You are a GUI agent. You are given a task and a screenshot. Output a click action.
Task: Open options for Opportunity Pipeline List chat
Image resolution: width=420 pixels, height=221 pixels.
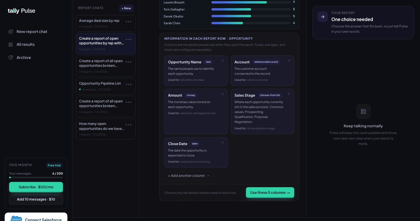[129, 84]
